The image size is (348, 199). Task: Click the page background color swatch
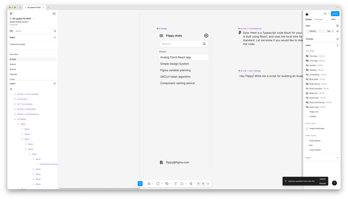click(x=307, y=31)
